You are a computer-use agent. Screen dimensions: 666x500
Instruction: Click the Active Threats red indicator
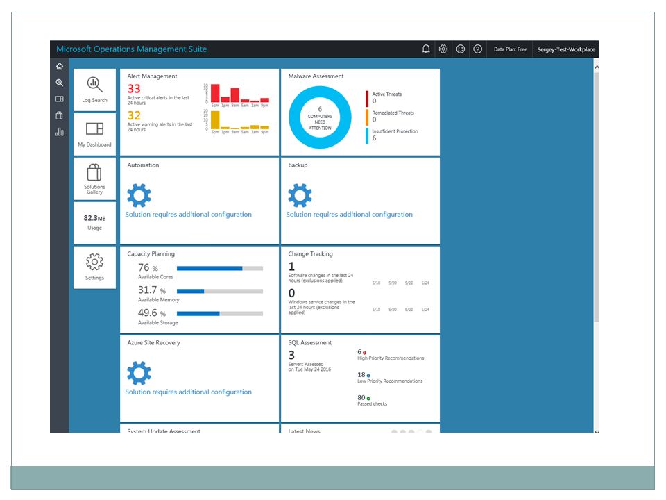[x=367, y=99]
